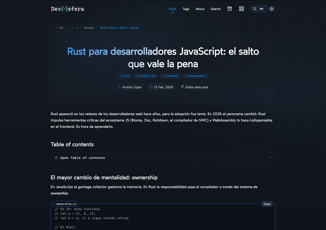Click the article title heading
The height and width of the screenshot is (230, 326).
coord(163,57)
